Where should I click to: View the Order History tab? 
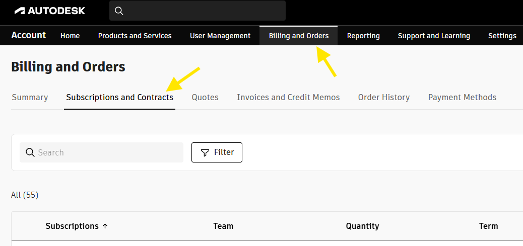click(x=383, y=98)
